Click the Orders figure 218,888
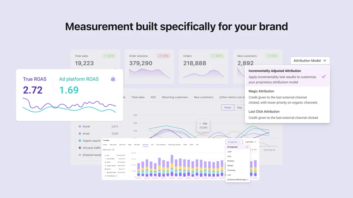The height and width of the screenshot is (198, 353). pyautogui.click(x=195, y=63)
